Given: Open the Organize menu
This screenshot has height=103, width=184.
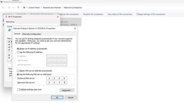Looking at the screenshot, I should coord(7,14).
